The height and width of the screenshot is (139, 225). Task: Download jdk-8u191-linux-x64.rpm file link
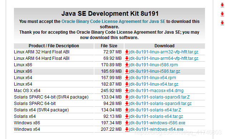(x=152, y=78)
